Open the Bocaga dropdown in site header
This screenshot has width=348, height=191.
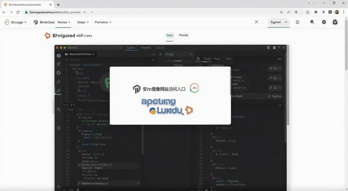pos(16,22)
